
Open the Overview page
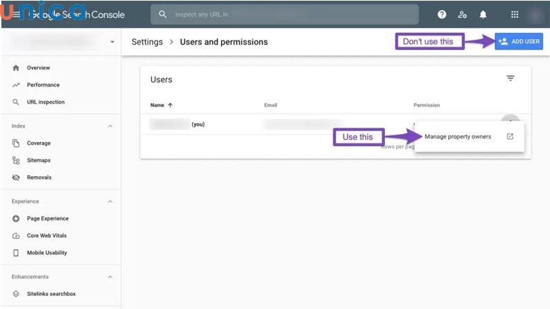[x=38, y=68]
